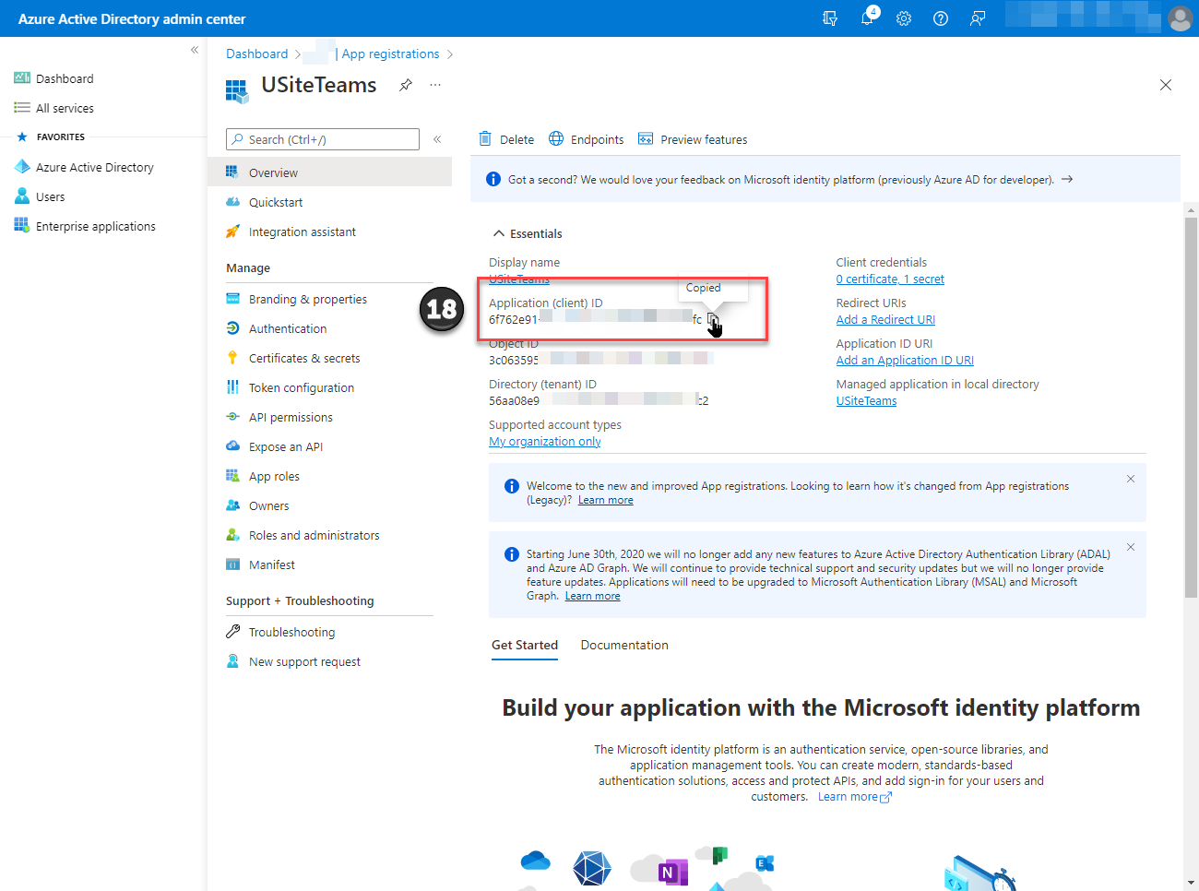Click Add a Redirect URI link
Screen dimensions: 1199x891
click(885, 319)
